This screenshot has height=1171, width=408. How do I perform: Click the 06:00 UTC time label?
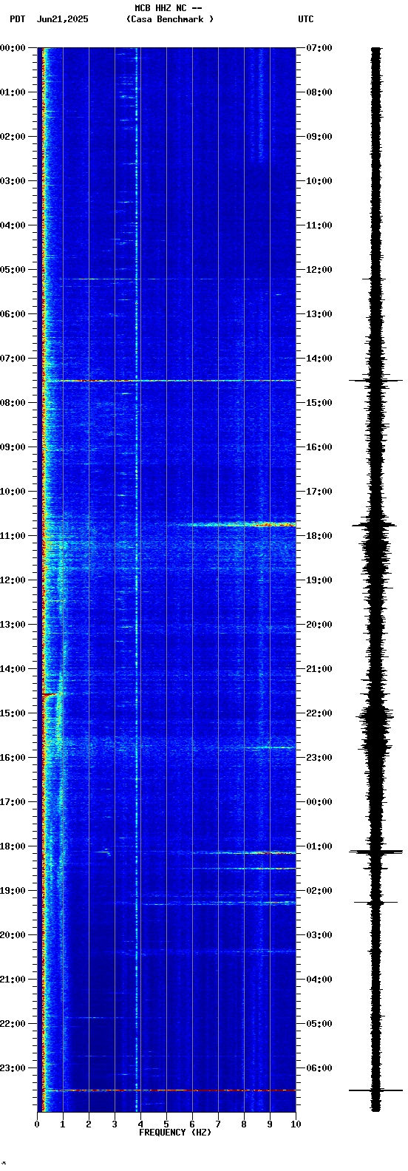tap(319, 1068)
